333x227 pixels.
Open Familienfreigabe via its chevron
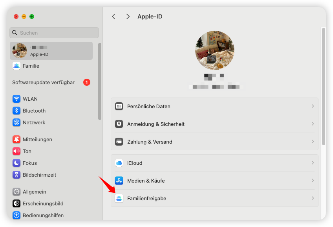click(x=313, y=198)
